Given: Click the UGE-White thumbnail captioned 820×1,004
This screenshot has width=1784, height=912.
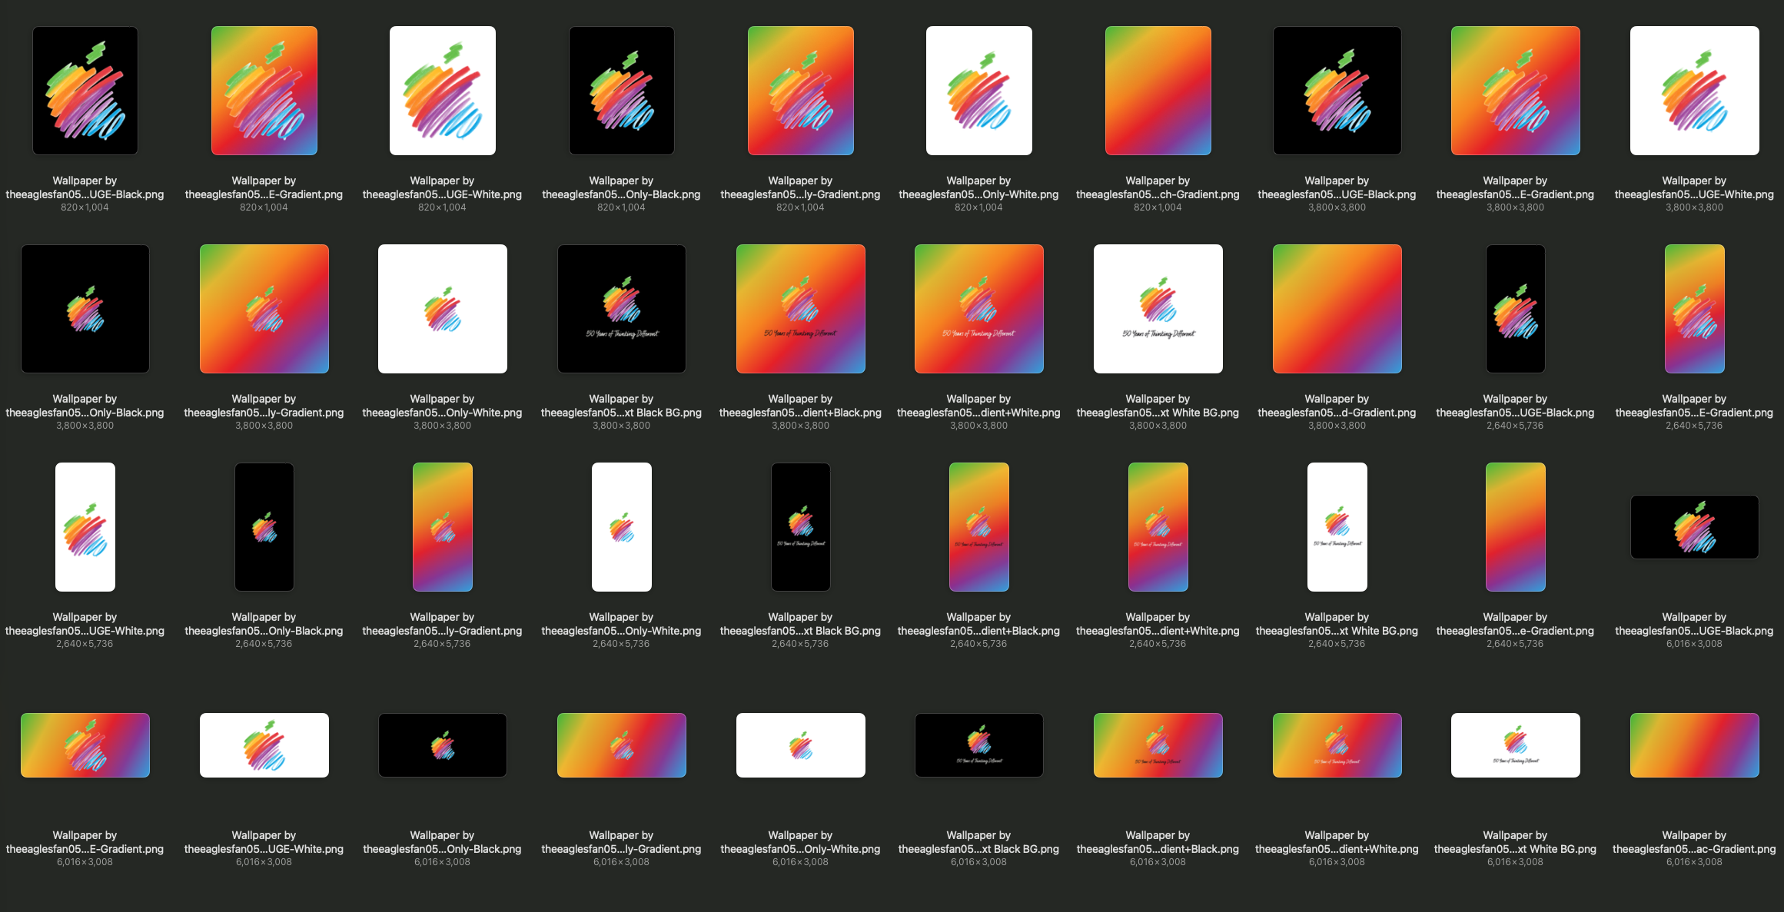Looking at the screenshot, I should coord(443,91).
